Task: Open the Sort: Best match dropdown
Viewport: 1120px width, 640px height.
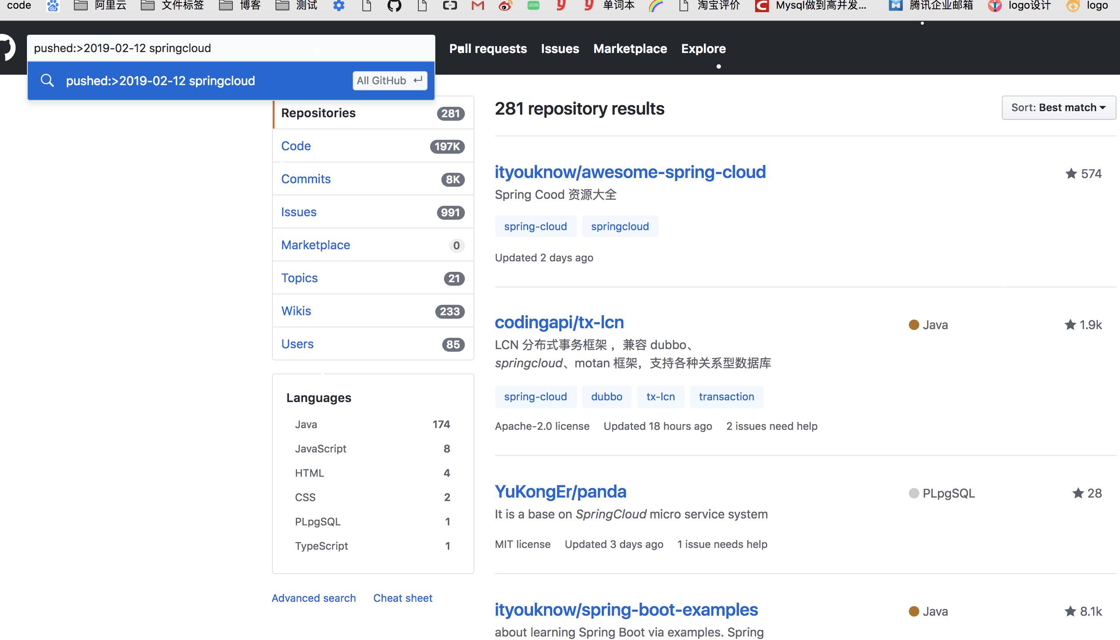Action: (1058, 108)
